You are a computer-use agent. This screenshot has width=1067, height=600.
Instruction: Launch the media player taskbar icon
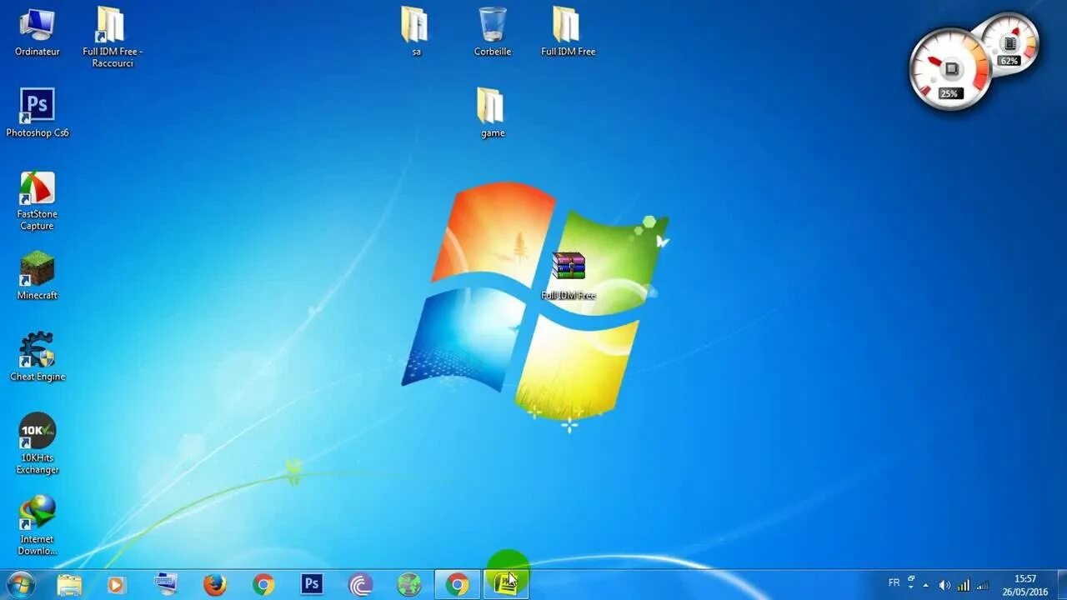(x=117, y=585)
